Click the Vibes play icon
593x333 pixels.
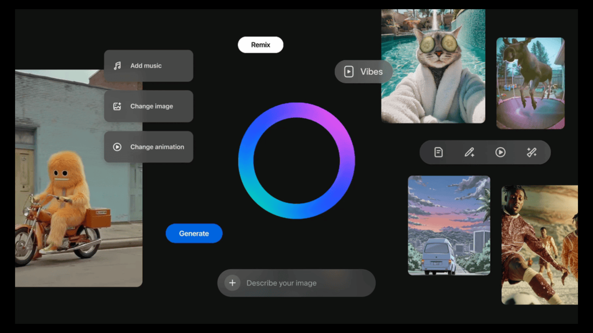pyautogui.click(x=349, y=71)
